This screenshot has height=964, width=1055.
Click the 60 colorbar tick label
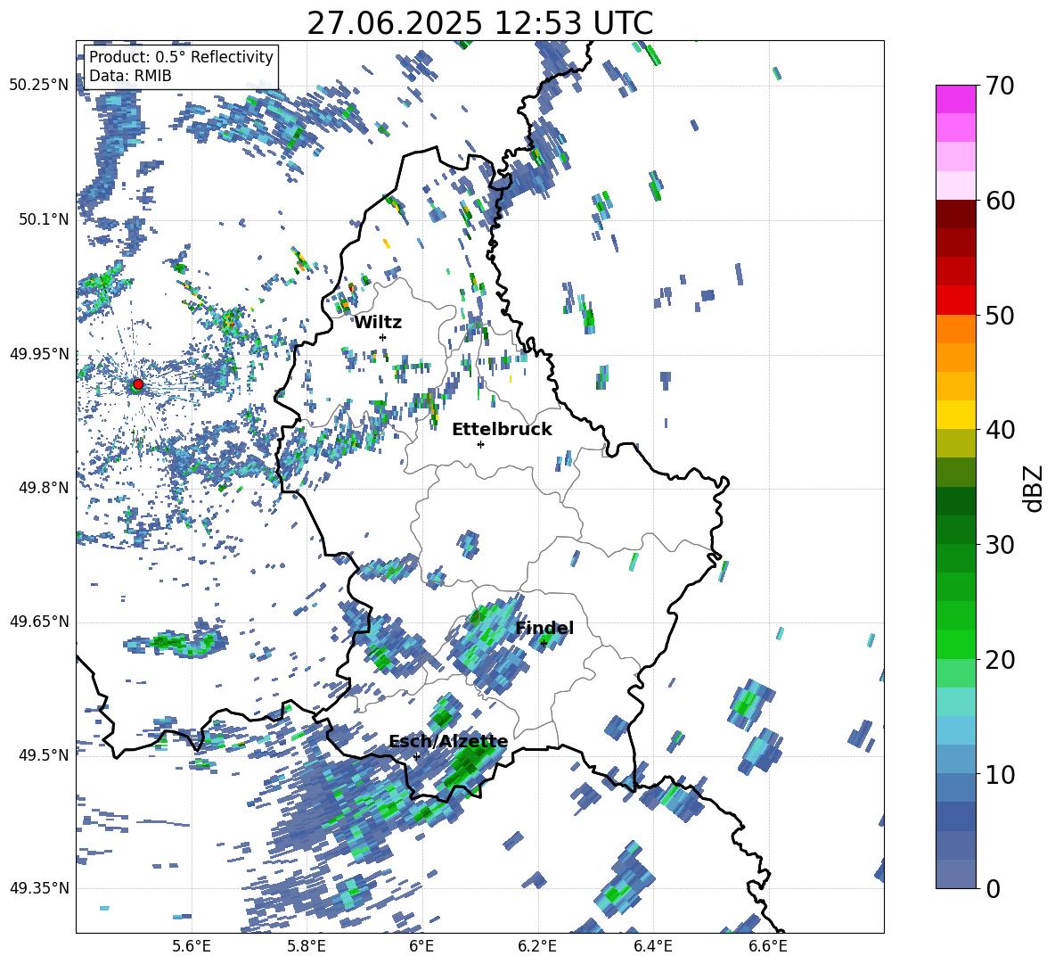pos(1000,201)
